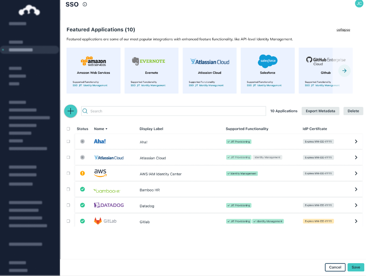Viewport: 366px width, 276px height.
Task: Click the Expires tag on the Datadog row
Action: tap(318, 205)
